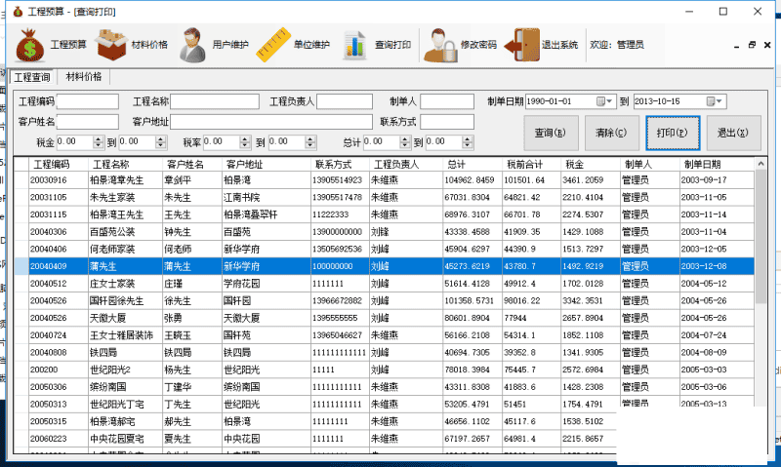781x467 pixels.
Task: Click the app money bag title bar icon
Action: tap(18, 12)
